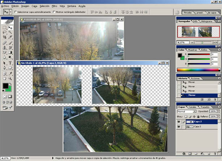This screenshot has width=222, height=161.
Task: Select the Healing Brush tool
Action: 5,43
